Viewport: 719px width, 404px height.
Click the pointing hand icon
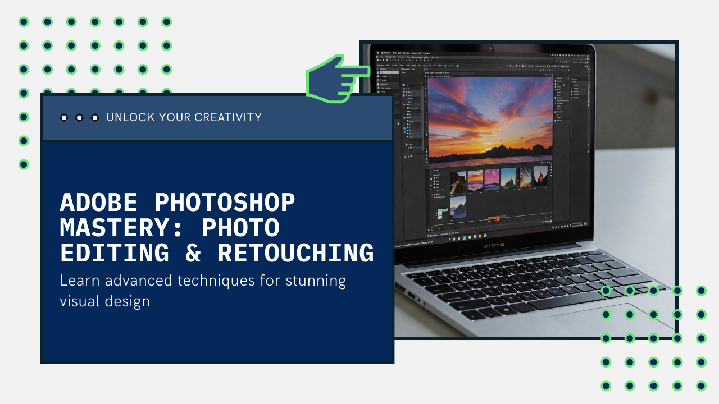pos(338,79)
